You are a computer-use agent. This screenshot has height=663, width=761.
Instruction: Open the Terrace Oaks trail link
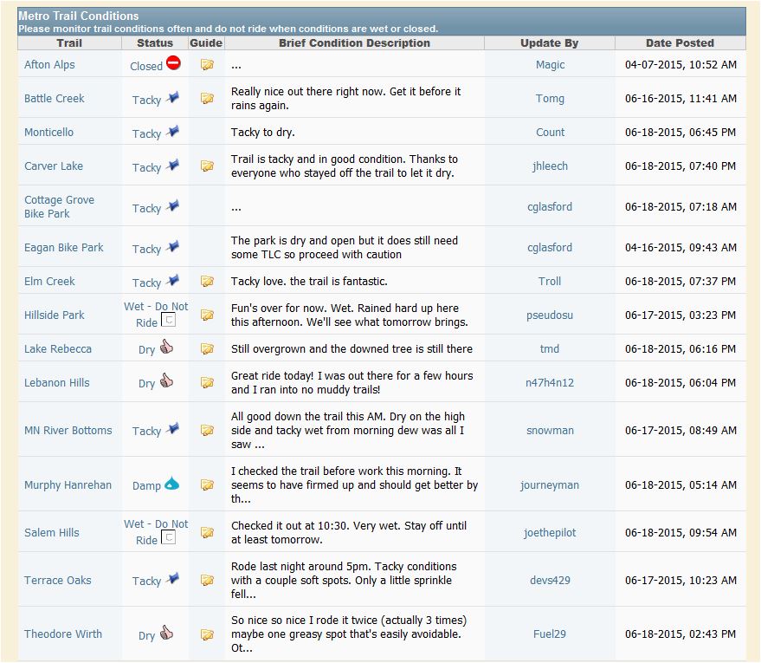click(58, 581)
